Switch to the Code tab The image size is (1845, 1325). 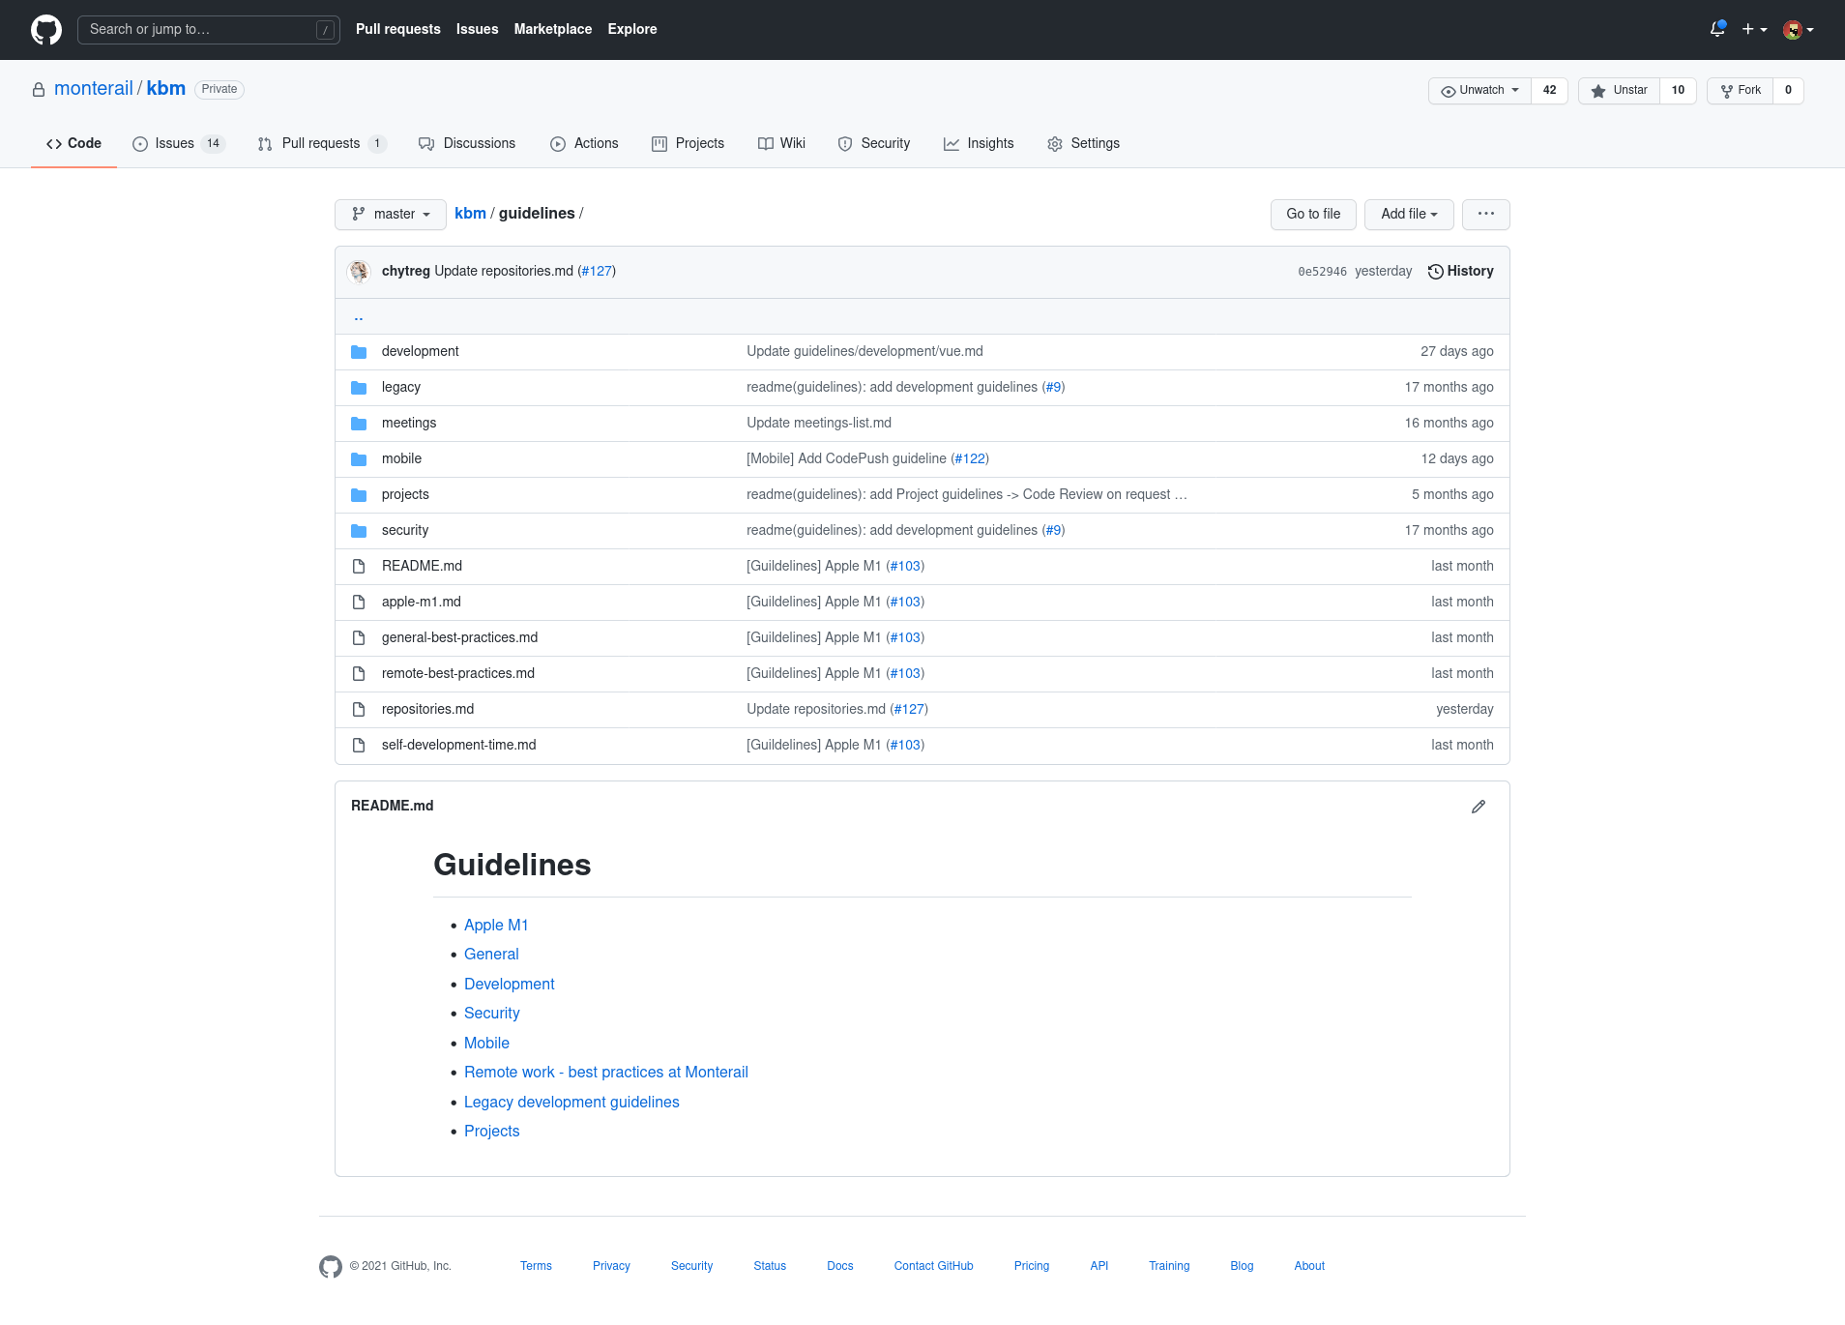73,143
